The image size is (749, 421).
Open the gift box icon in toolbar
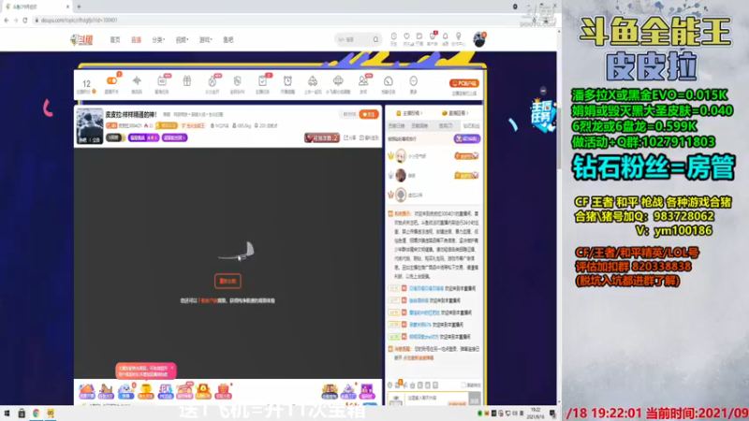186,81
